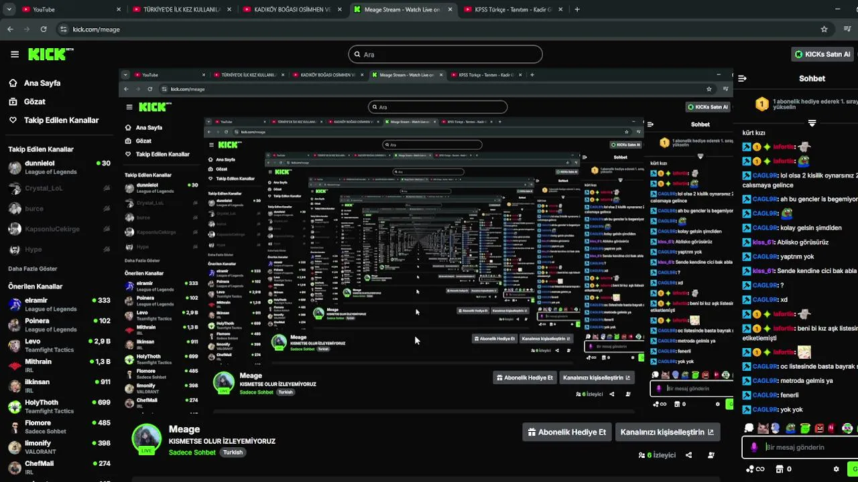Open a new browser tab
This screenshot has width=858, height=482.
(577, 9)
